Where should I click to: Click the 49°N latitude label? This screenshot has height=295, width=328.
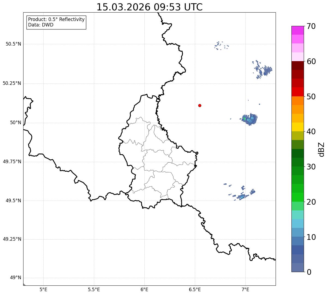(16, 278)
